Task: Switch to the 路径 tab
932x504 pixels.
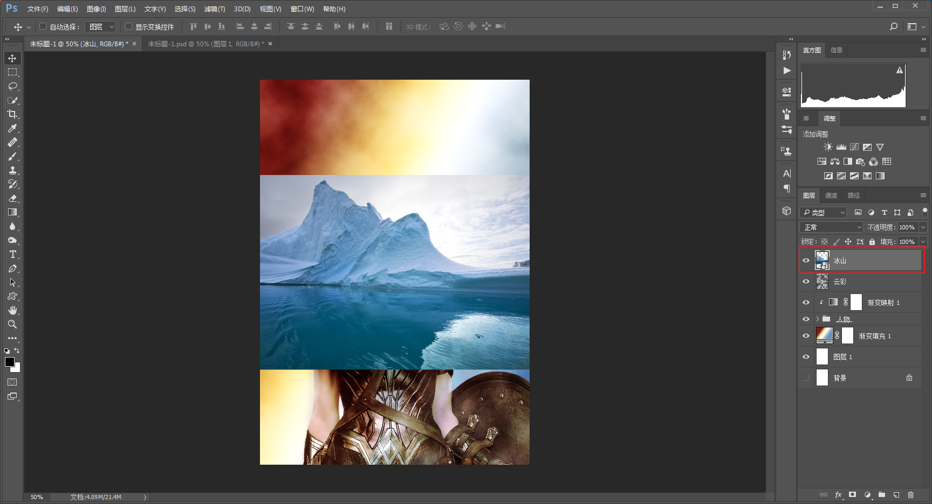Action: tap(854, 195)
